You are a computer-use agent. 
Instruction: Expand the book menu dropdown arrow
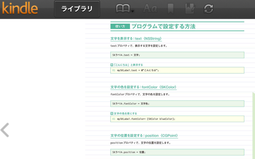133,11
